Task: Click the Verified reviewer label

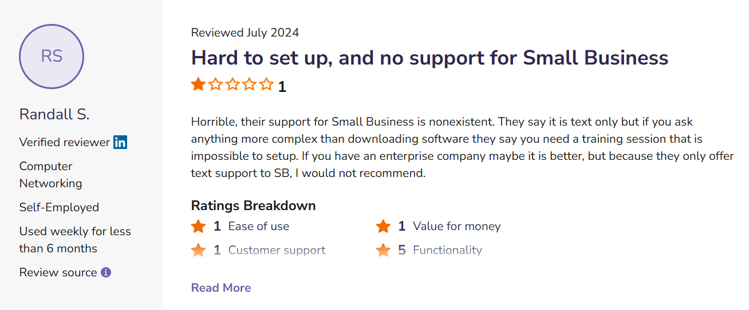Action: click(x=64, y=142)
